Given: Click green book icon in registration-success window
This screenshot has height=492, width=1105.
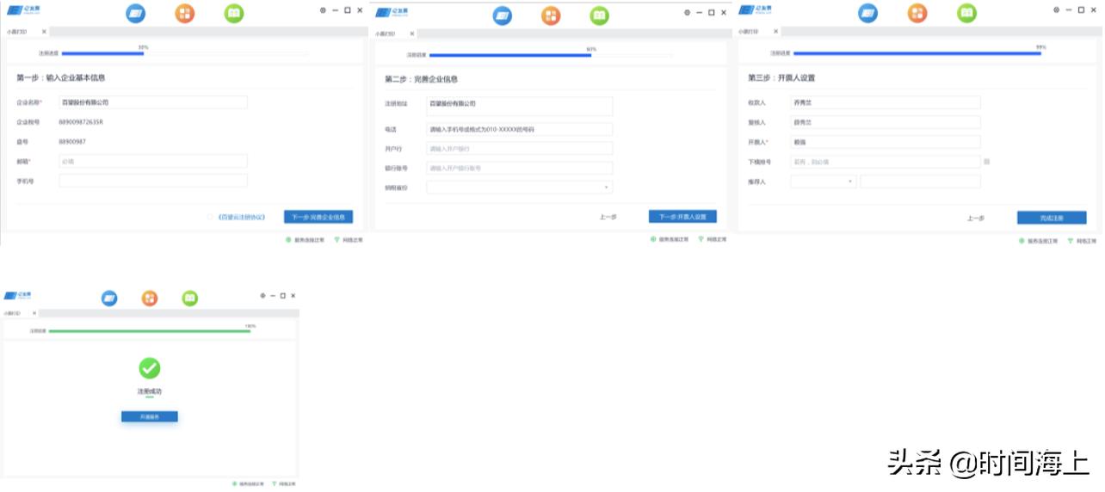Looking at the screenshot, I should [x=190, y=298].
